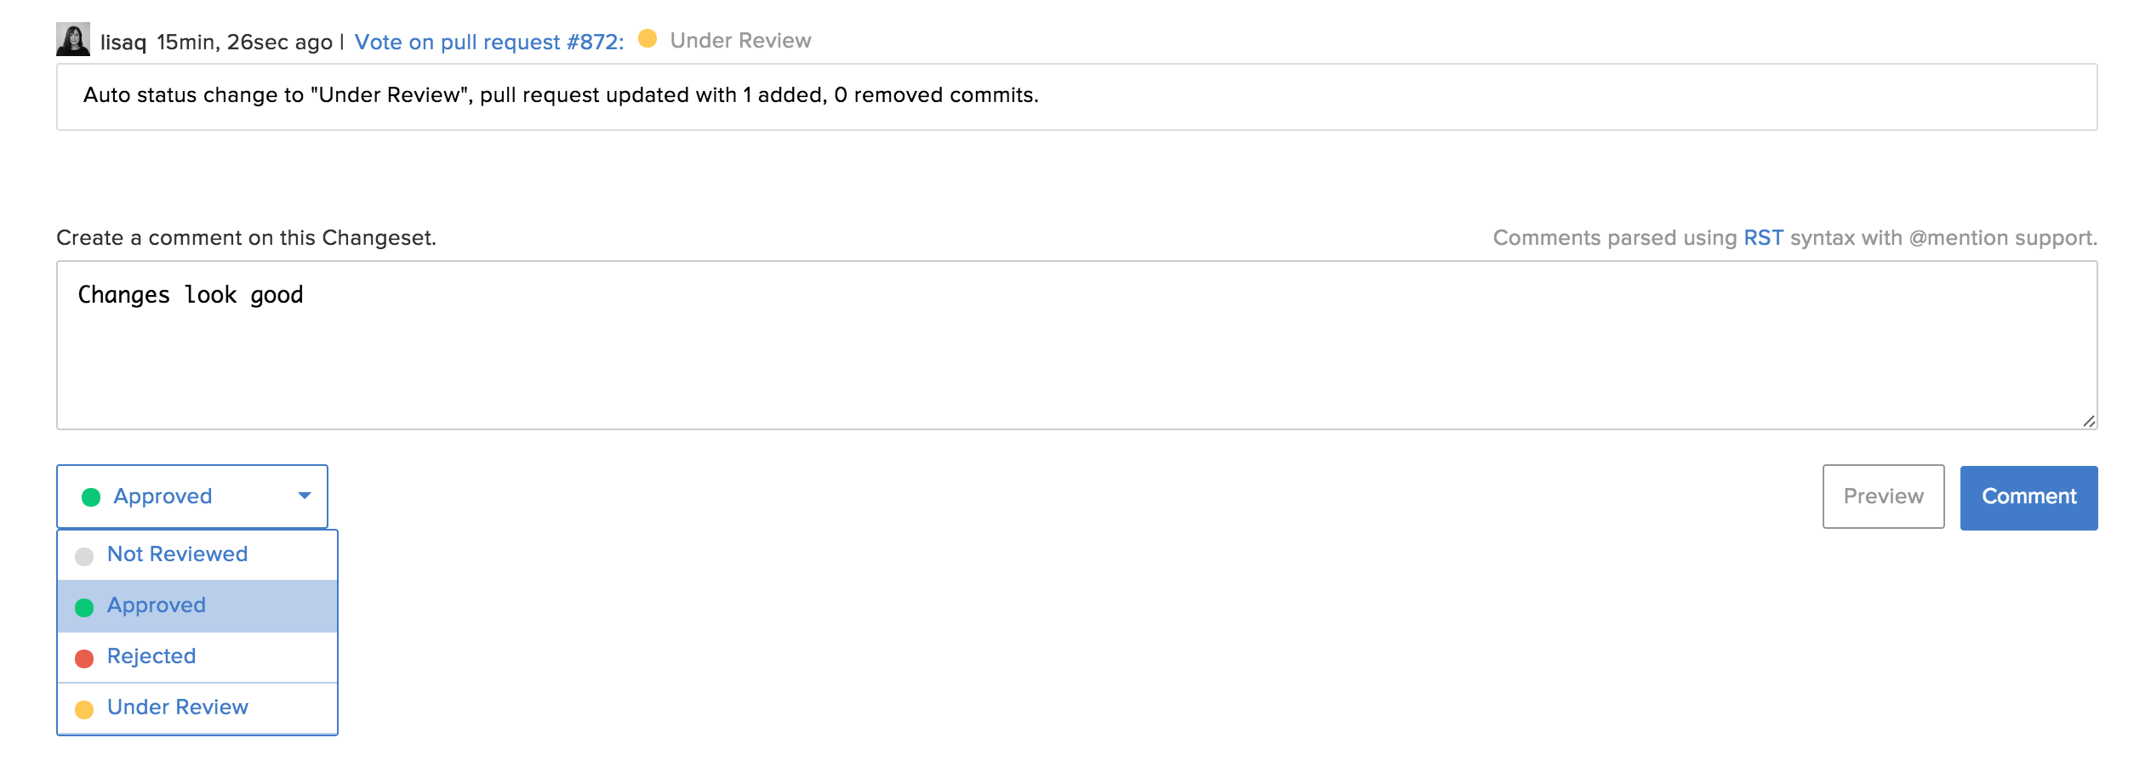2134x772 pixels.
Task: Click the yellow dot in the Under Review list row
Action: pyautogui.click(x=84, y=710)
